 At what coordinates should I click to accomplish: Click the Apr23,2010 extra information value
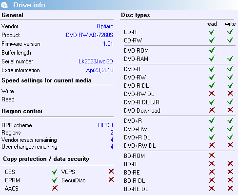(x=99, y=70)
